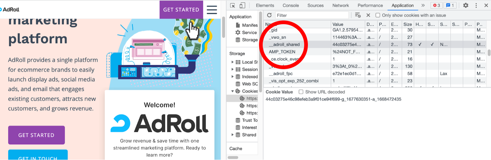
Task: Switch to the Performance tab
Action: (370, 6)
